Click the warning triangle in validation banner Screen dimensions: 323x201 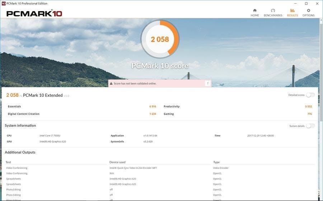[111, 83]
